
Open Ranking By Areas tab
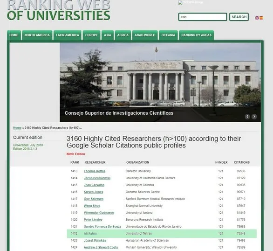[196, 35]
